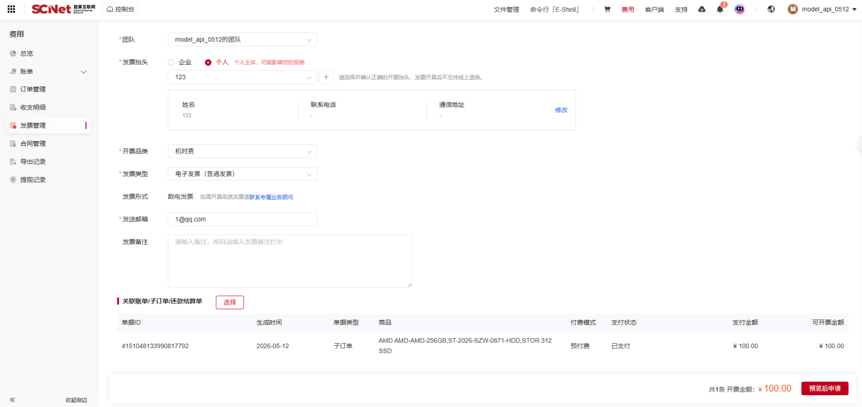Screen dimensions: 862x407
Task: Click the 合同管理 icon
Action: pos(13,143)
